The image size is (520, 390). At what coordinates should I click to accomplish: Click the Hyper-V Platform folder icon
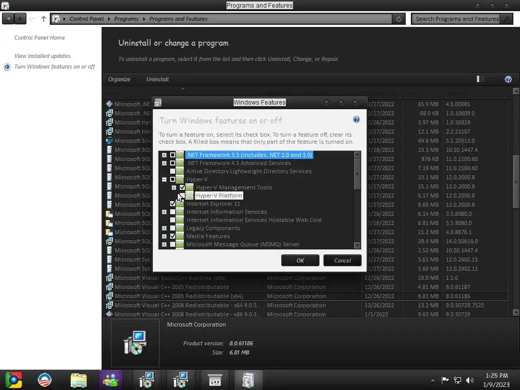[189, 196]
